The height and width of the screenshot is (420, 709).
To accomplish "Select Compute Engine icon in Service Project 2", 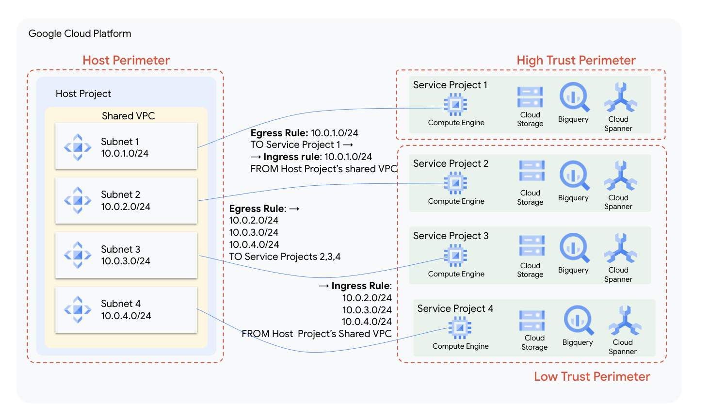I will click(x=455, y=183).
